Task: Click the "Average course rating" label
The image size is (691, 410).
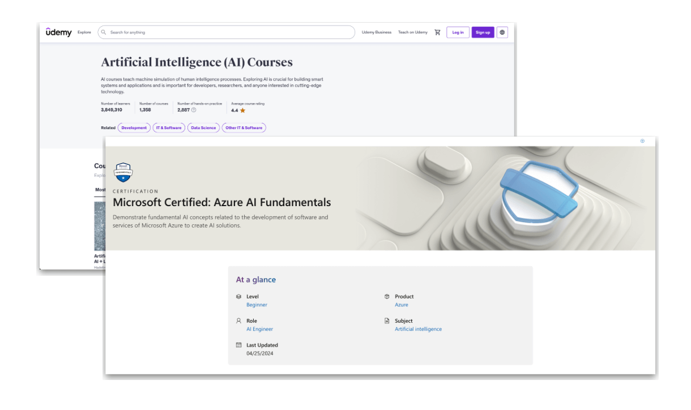Action: click(x=248, y=104)
